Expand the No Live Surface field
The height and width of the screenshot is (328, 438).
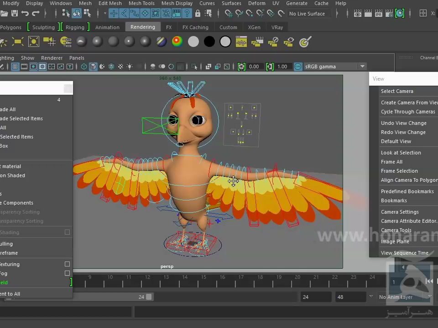(307, 14)
